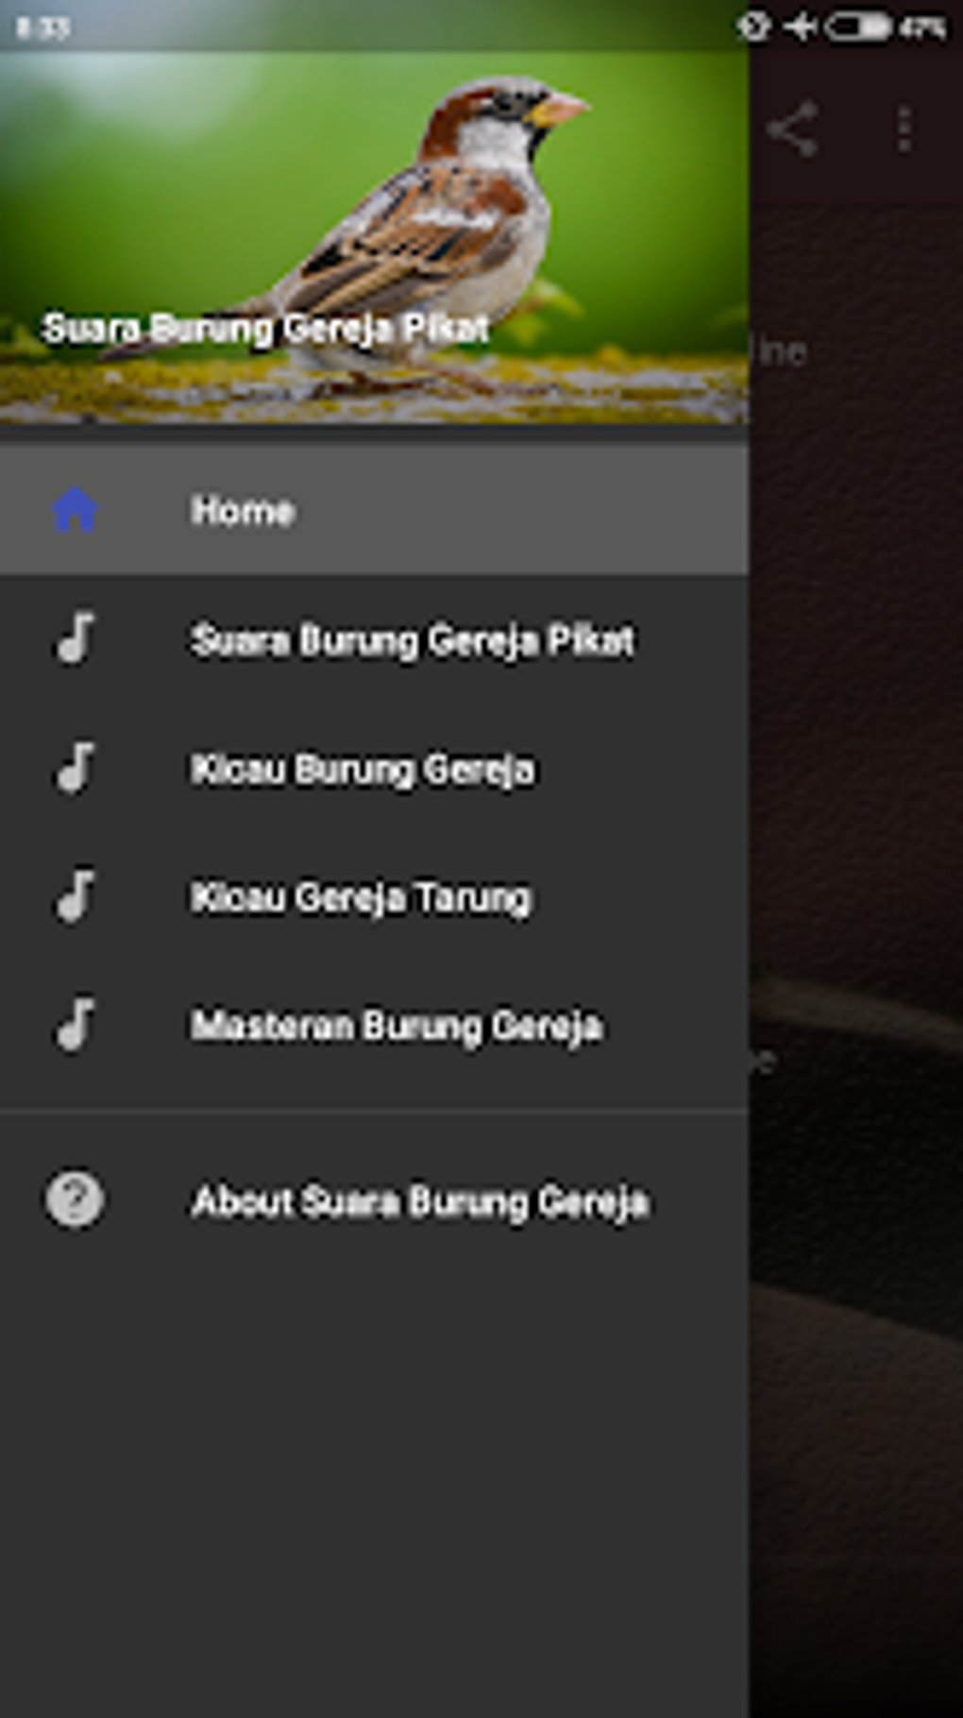Screen dimensions: 963x1718
Task: Choose the Kicau Gereja Tarung item
Action: [361, 897]
